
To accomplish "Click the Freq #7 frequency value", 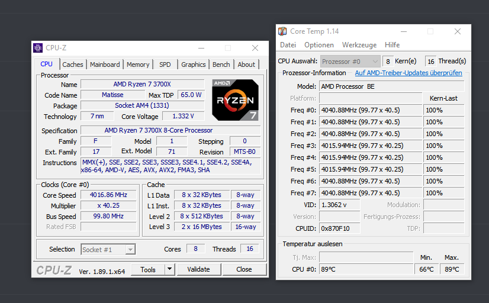I will pos(371,194).
